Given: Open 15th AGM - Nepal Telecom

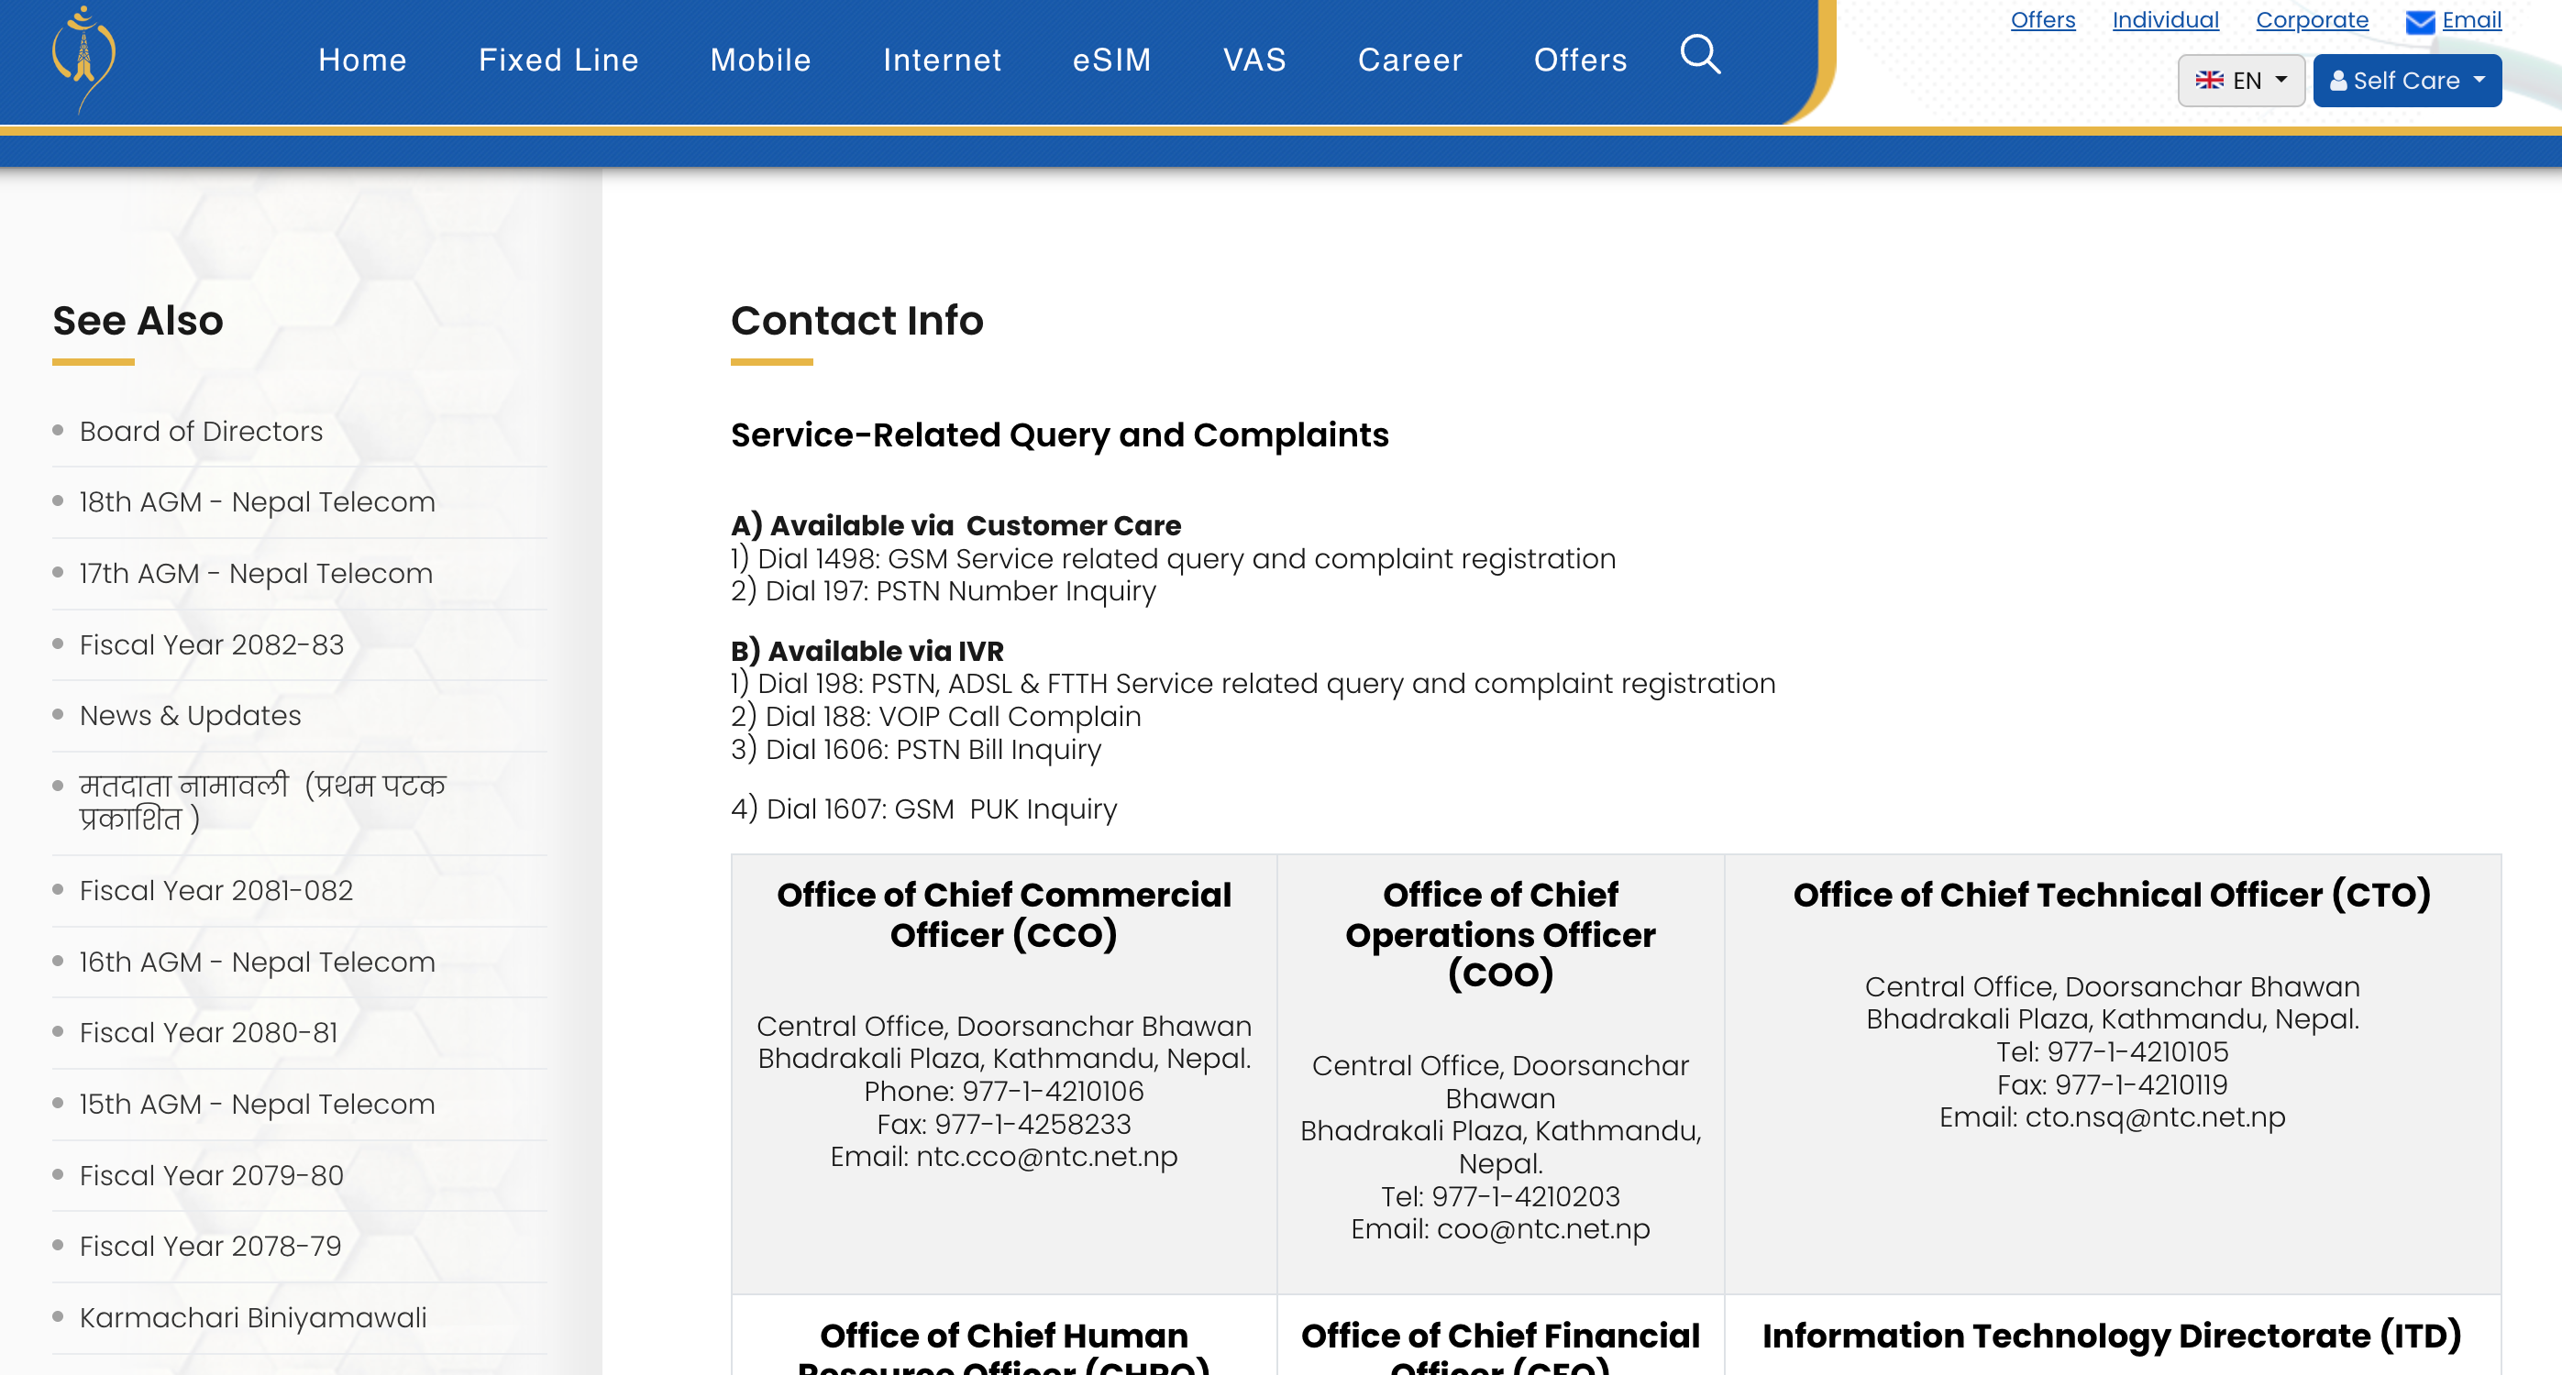Looking at the screenshot, I should [x=257, y=1105].
